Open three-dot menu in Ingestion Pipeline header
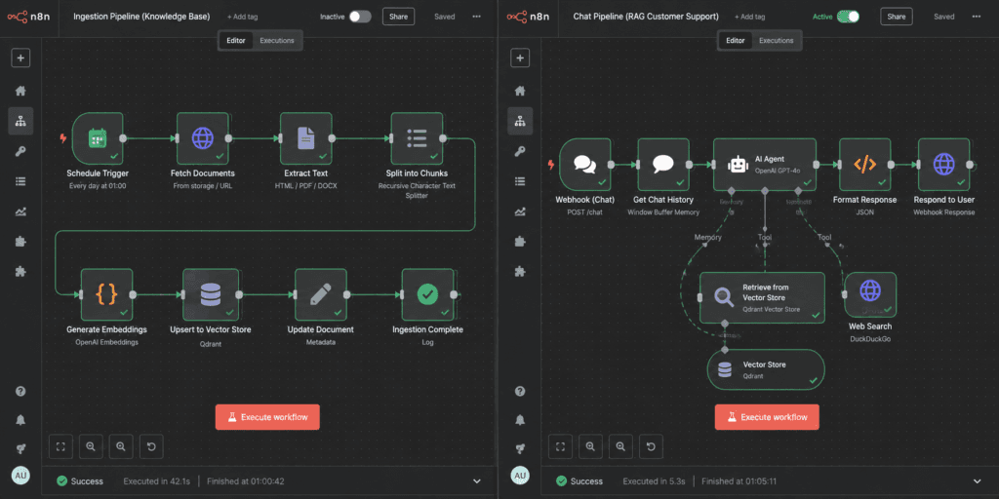The image size is (999, 499). [x=476, y=17]
